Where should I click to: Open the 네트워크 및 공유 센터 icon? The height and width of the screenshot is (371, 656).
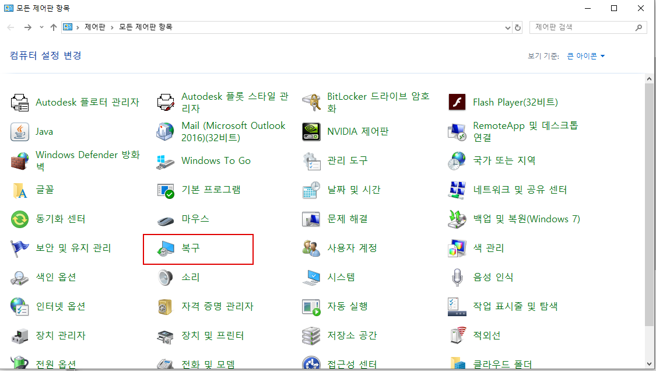tap(457, 190)
